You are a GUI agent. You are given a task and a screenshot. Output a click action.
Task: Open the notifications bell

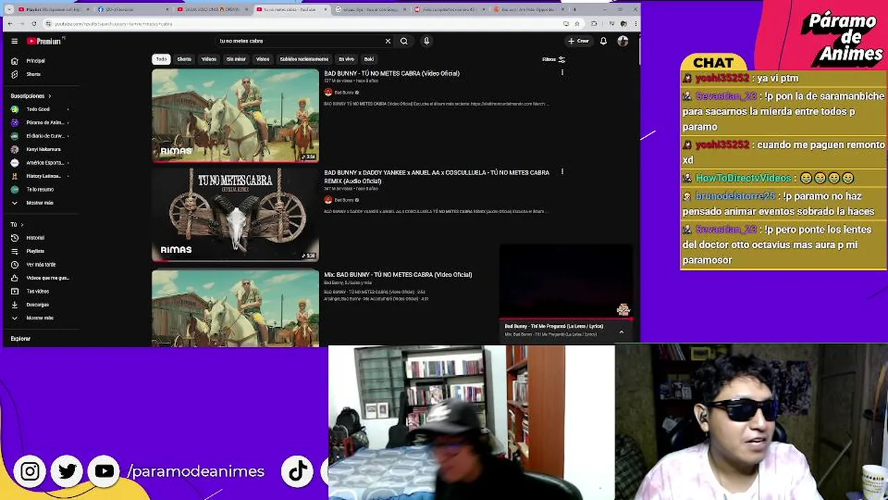(x=604, y=41)
